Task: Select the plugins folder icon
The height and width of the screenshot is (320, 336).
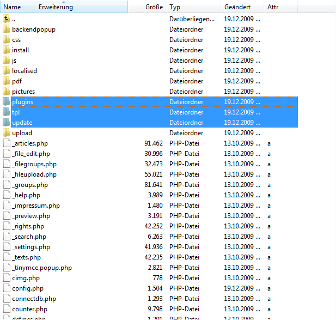Action: click(7, 102)
